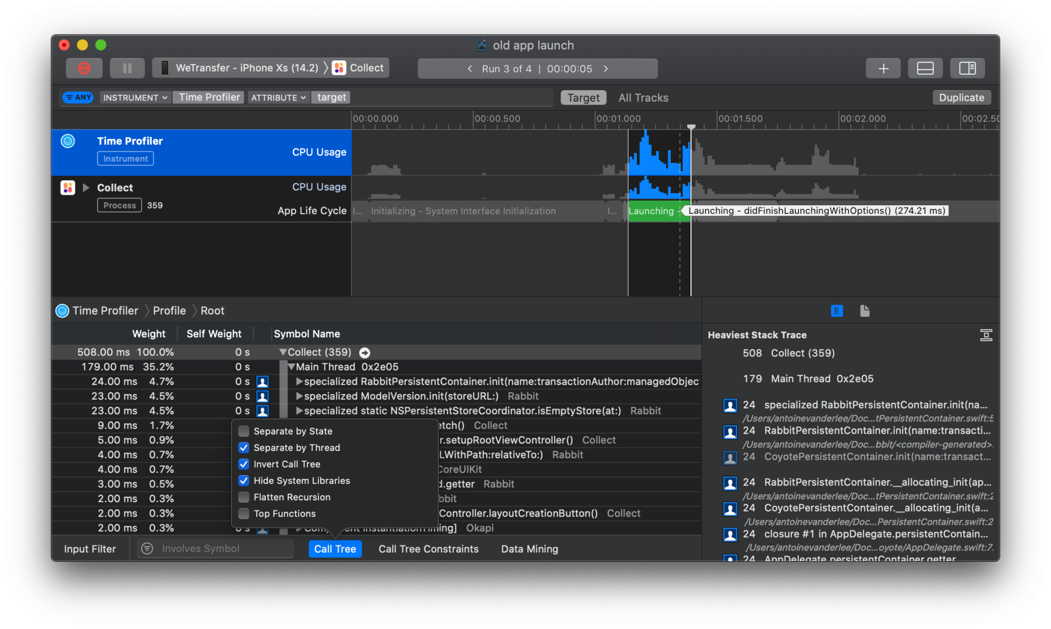Click the Duplicate button
This screenshot has width=1051, height=629.
961,97
